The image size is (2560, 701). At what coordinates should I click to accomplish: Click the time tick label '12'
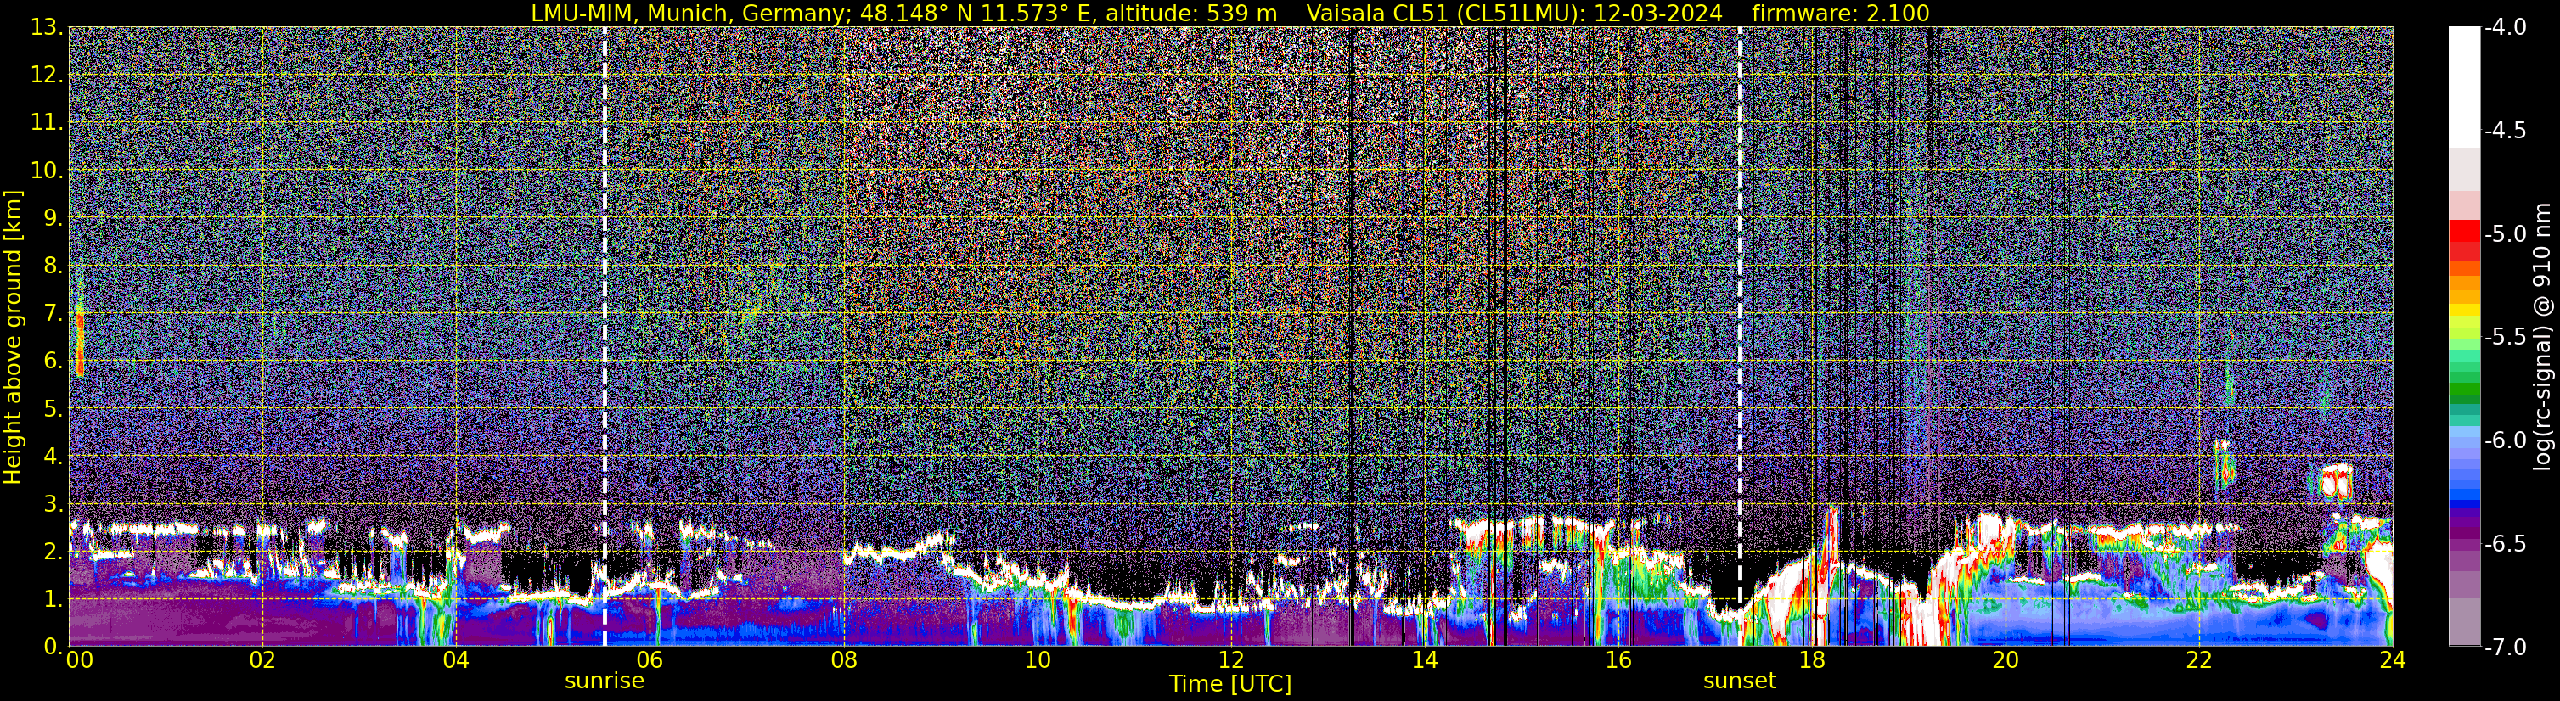tap(1230, 660)
